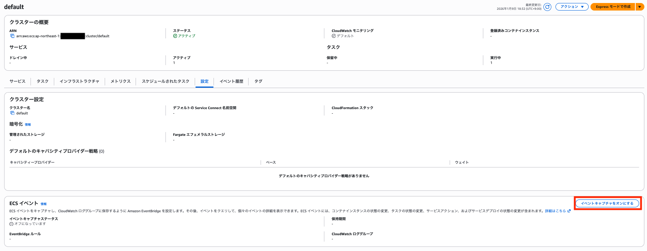The image size is (647, 251).
Task: Copy cluster name default using the copy icon
Action: [12, 113]
